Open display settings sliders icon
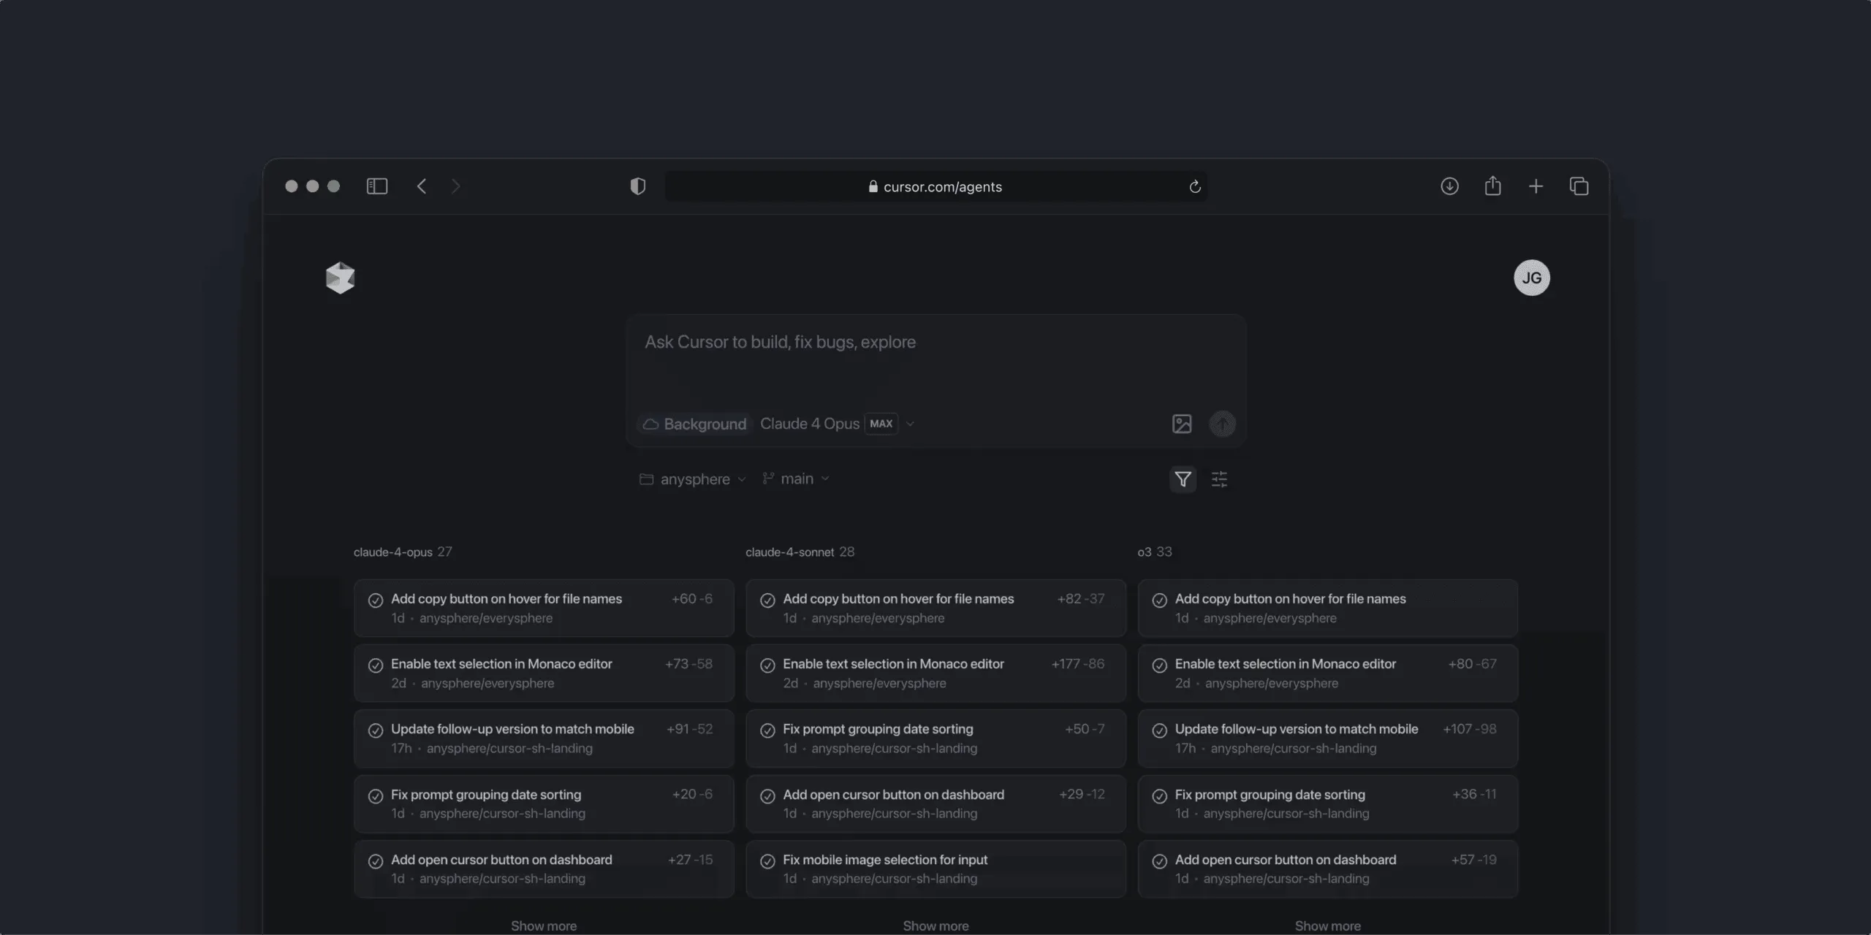The height and width of the screenshot is (935, 1871). click(x=1219, y=479)
